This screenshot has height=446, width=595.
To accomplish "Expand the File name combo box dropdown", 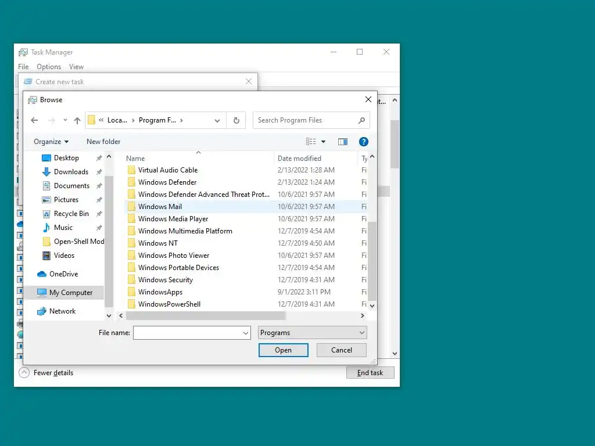I will point(246,333).
